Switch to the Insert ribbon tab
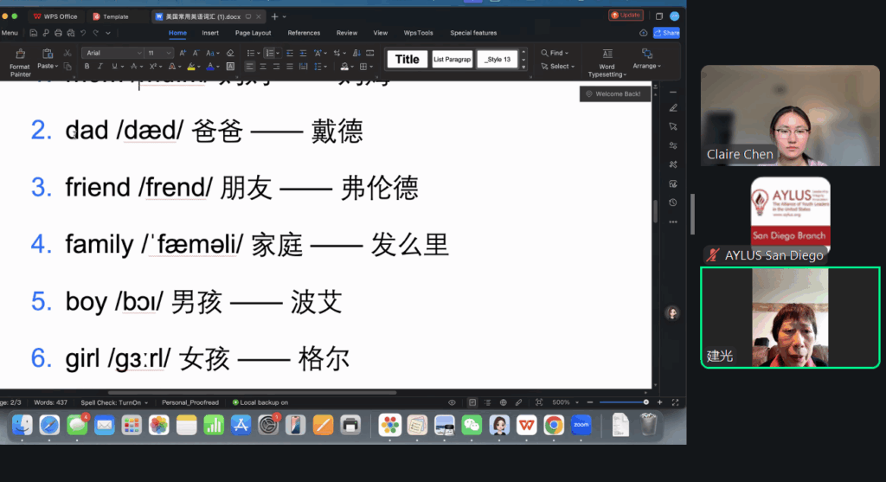The height and width of the screenshot is (482, 886). [x=210, y=33]
